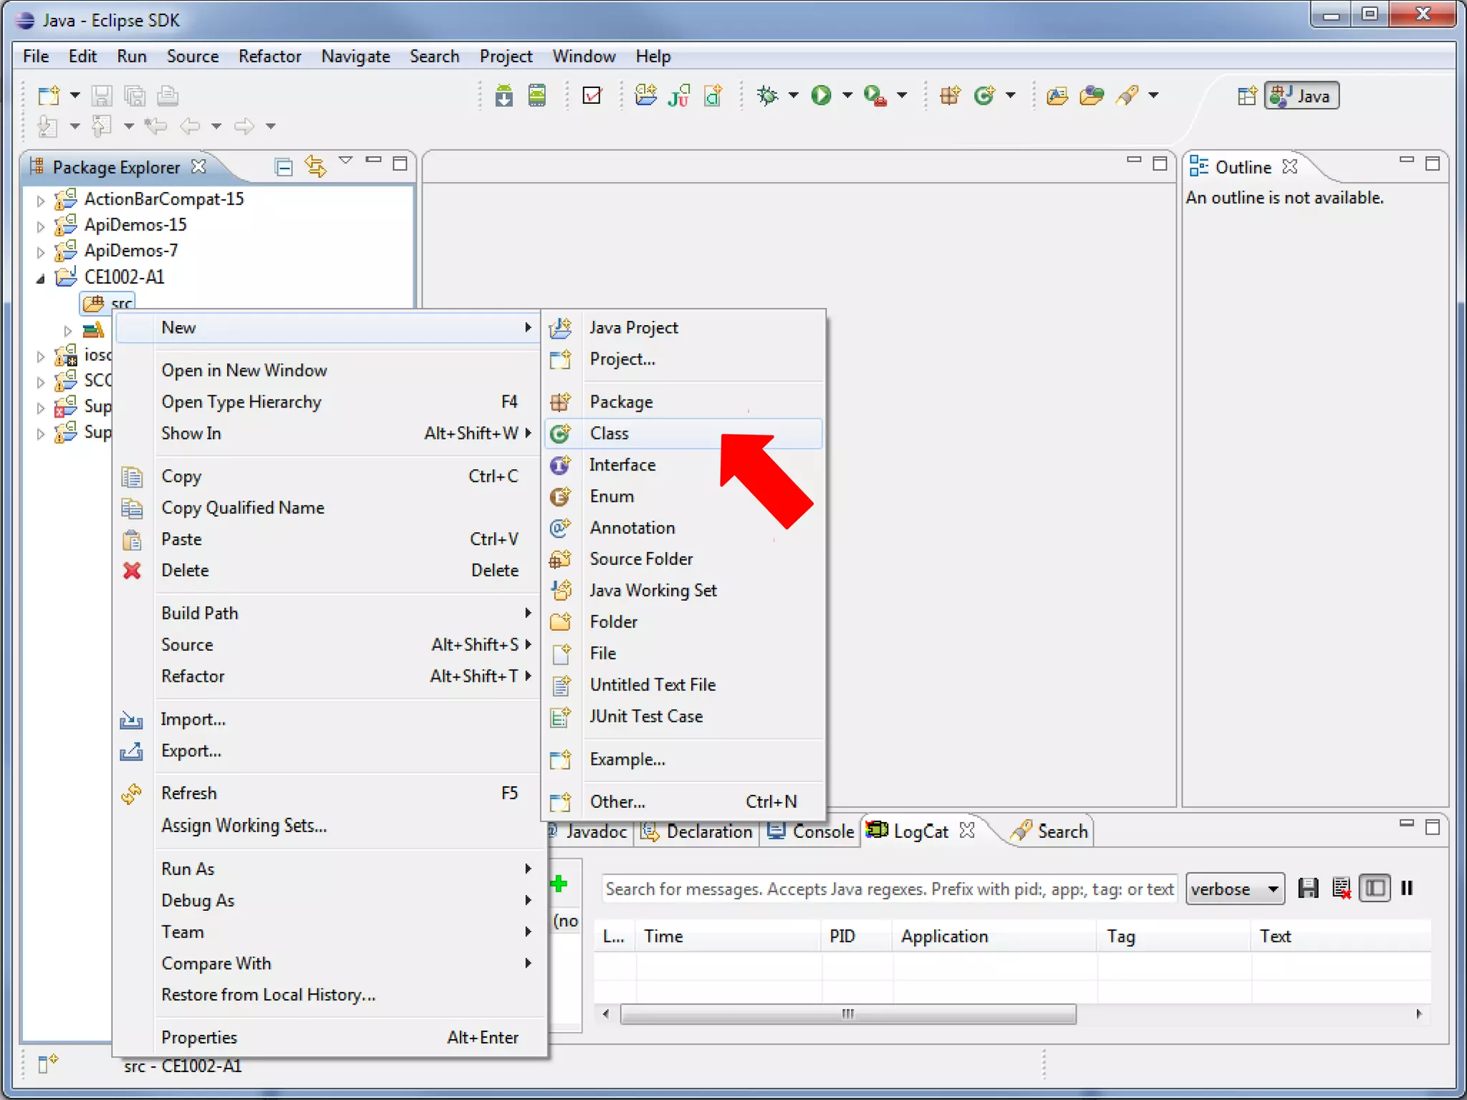This screenshot has height=1100, width=1467.
Task: Switch to the Search tab
Action: (x=1051, y=831)
